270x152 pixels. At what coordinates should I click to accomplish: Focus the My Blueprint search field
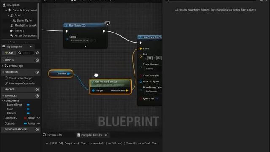point(26,53)
